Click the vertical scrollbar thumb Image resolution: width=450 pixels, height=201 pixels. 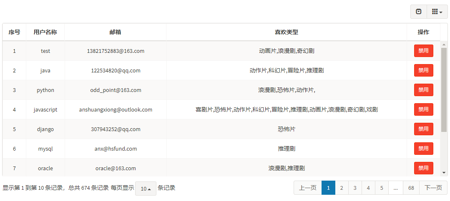tap(444, 90)
